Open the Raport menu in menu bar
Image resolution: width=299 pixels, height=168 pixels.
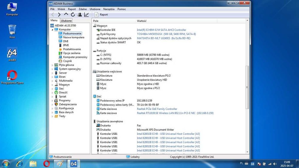pos(72,9)
